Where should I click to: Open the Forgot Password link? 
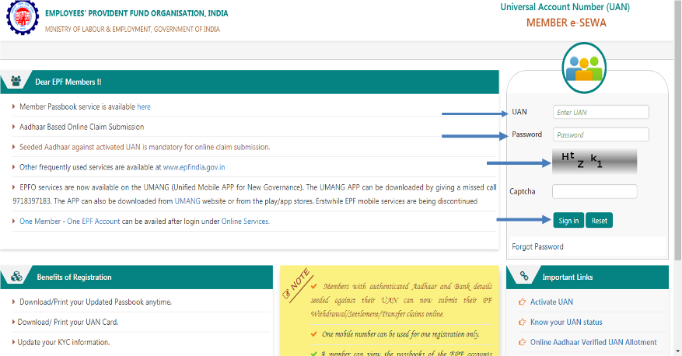click(537, 246)
